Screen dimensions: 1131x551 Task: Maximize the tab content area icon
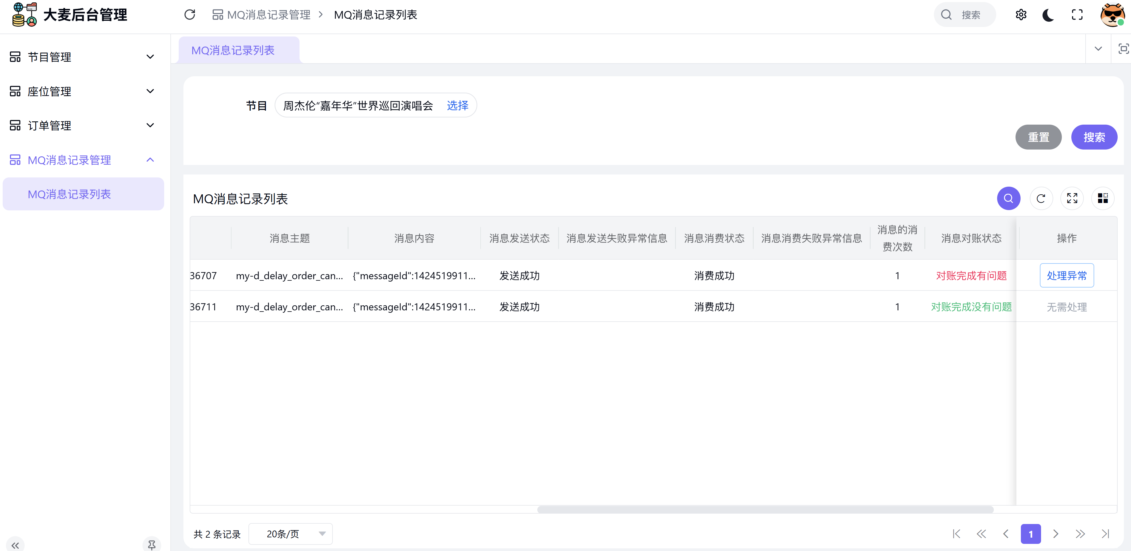[x=1123, y=49]
